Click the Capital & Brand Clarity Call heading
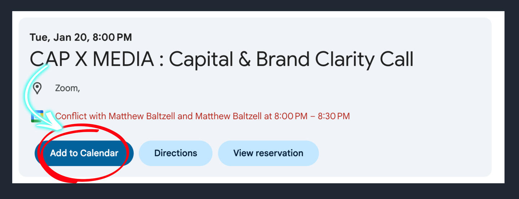This screenshot has width=519, height=199. point(291,59)
